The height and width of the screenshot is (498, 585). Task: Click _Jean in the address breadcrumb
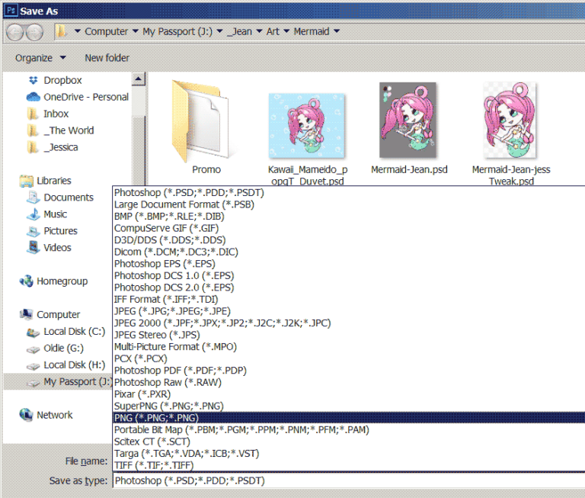point(240,32)
